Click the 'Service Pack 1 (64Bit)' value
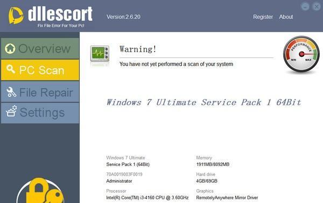Screen dimensions: 323x203 (x=128, y=164)
